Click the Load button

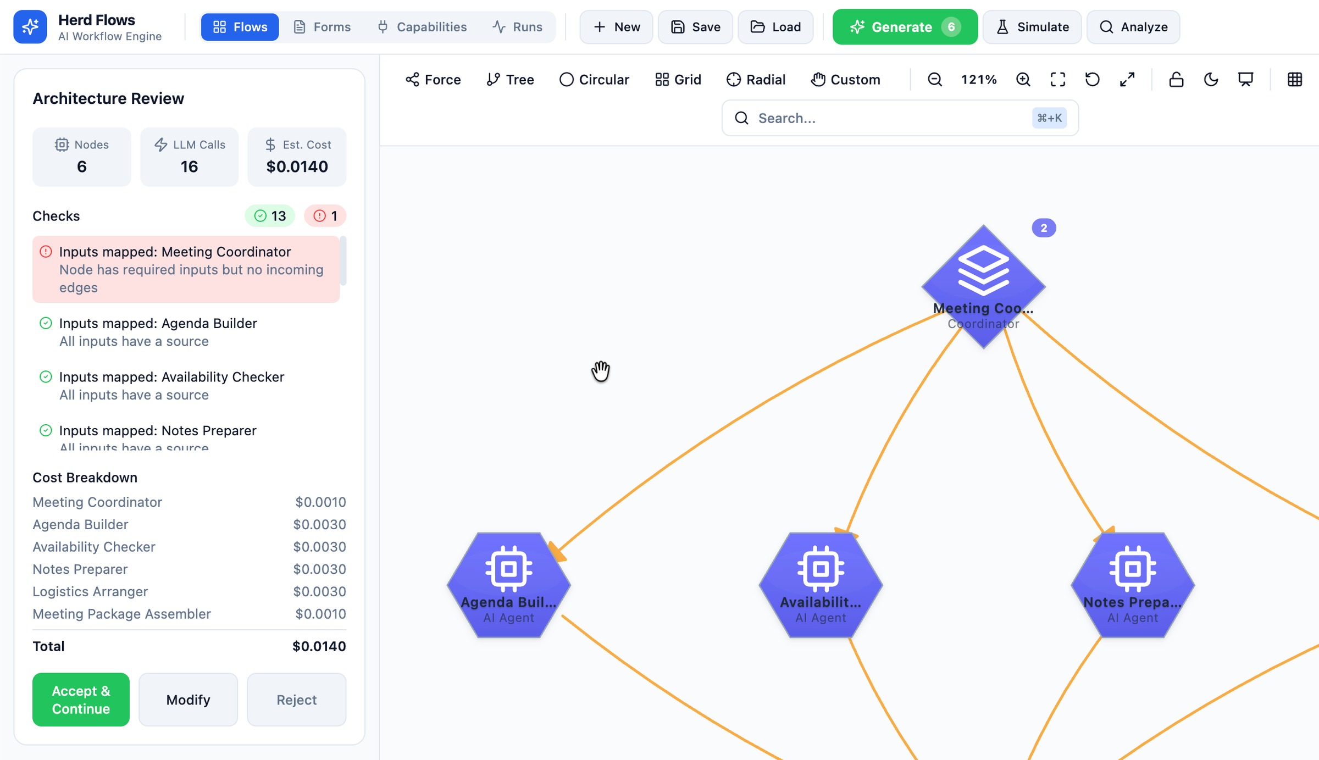775,27
